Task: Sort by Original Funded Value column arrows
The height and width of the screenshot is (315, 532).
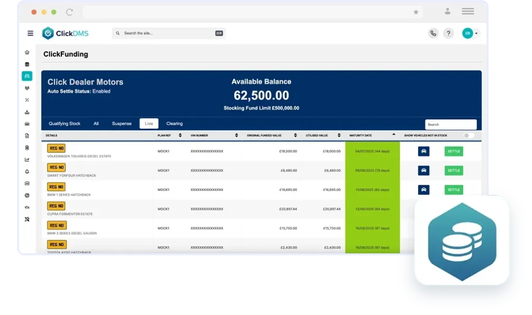Action: 296,135
